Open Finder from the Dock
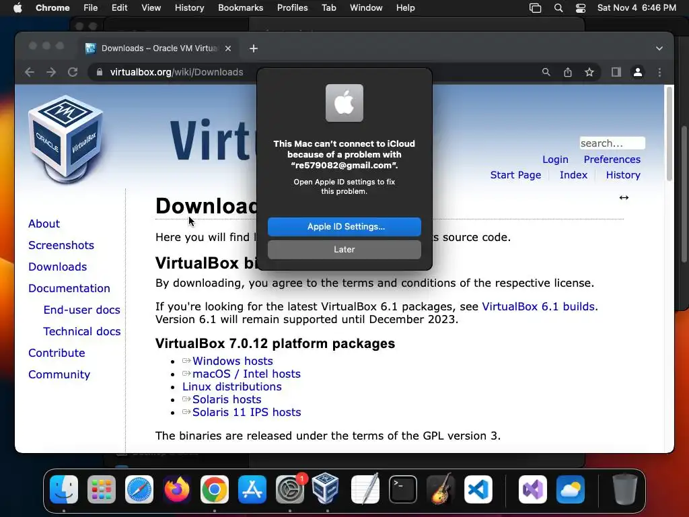This screenshot has height=517, width=689. point(64,489)
